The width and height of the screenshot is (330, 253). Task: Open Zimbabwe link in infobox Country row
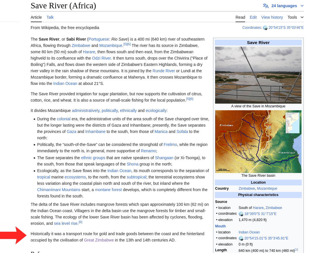pyautogui.click(x=247, y=189)
